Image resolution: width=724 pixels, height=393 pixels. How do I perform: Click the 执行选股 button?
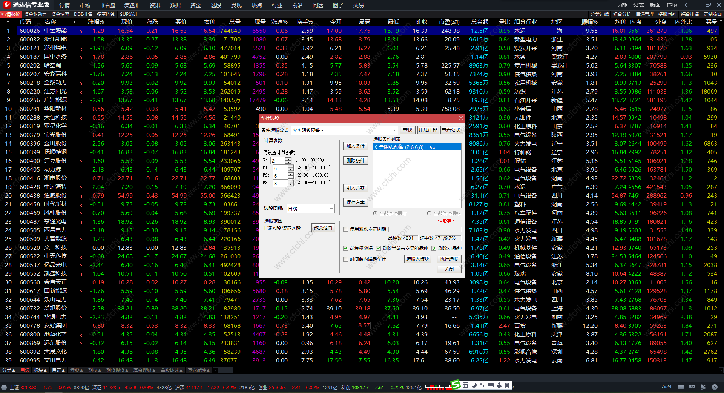pyautogui.click(x=449, y=259)
